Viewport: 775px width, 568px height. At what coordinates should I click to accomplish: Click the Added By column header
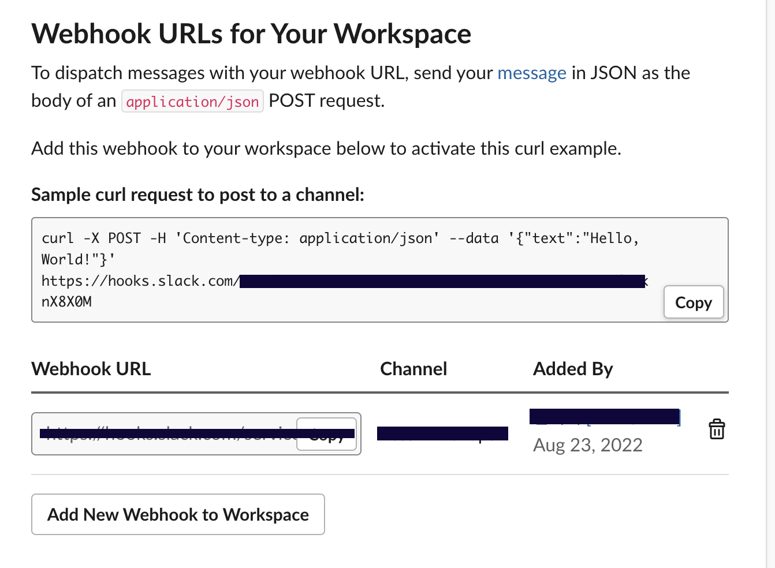(573, 369)
